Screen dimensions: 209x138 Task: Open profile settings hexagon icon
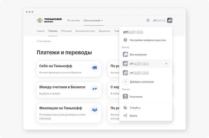point(125,40)
